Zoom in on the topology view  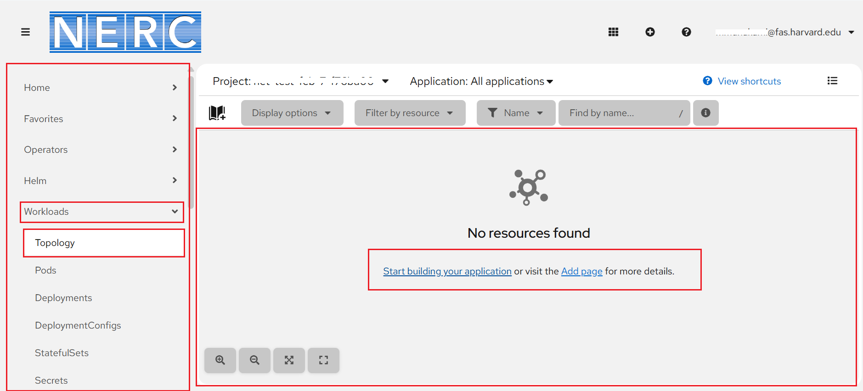(x=220, y=360)
